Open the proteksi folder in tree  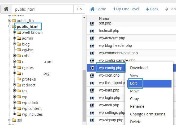(29, 79)
